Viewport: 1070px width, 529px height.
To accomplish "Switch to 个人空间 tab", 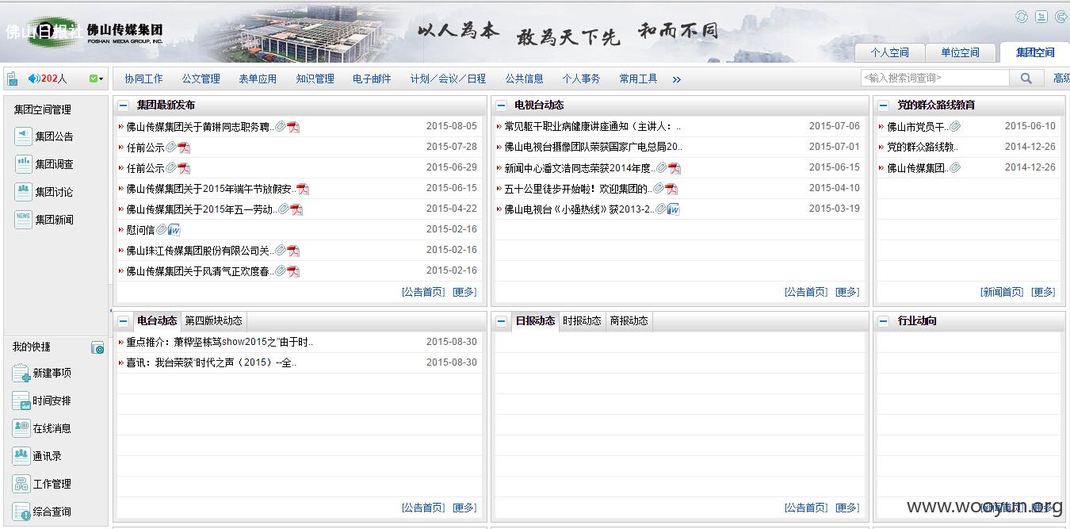I will [889, 52].
